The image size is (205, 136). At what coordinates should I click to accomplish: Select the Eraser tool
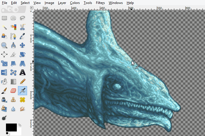(13, 91)
